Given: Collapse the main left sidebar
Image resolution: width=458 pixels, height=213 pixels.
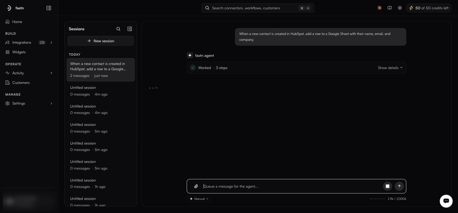Looking at the screenshot, I should coord(49,8).
